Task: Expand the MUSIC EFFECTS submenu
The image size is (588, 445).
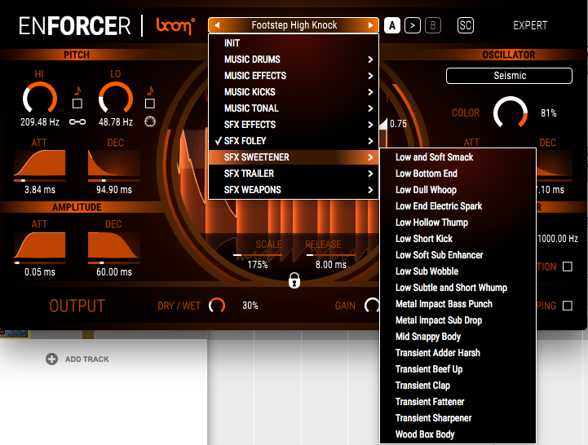Action: point(294,76)
